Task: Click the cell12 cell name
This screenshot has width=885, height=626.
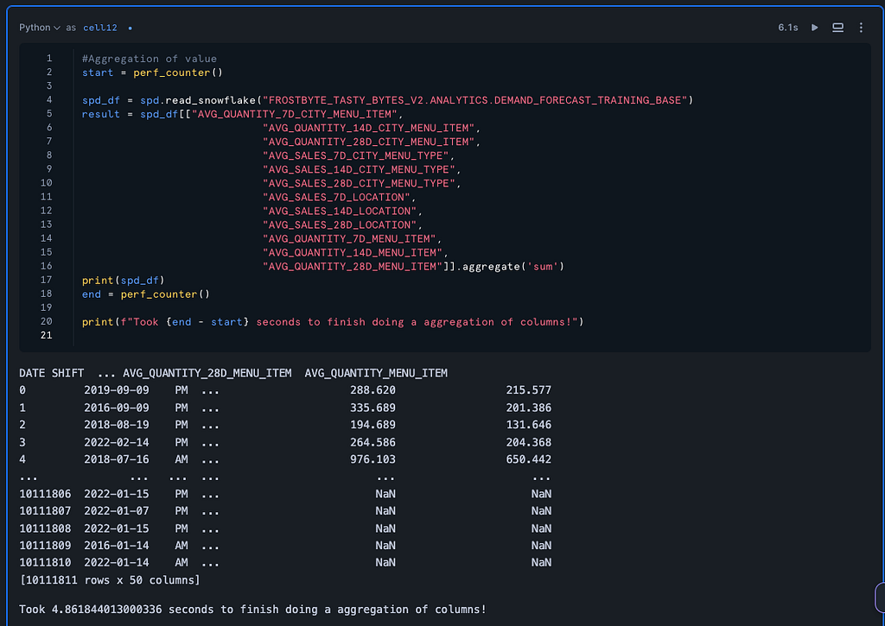Action: pos(100,28)
